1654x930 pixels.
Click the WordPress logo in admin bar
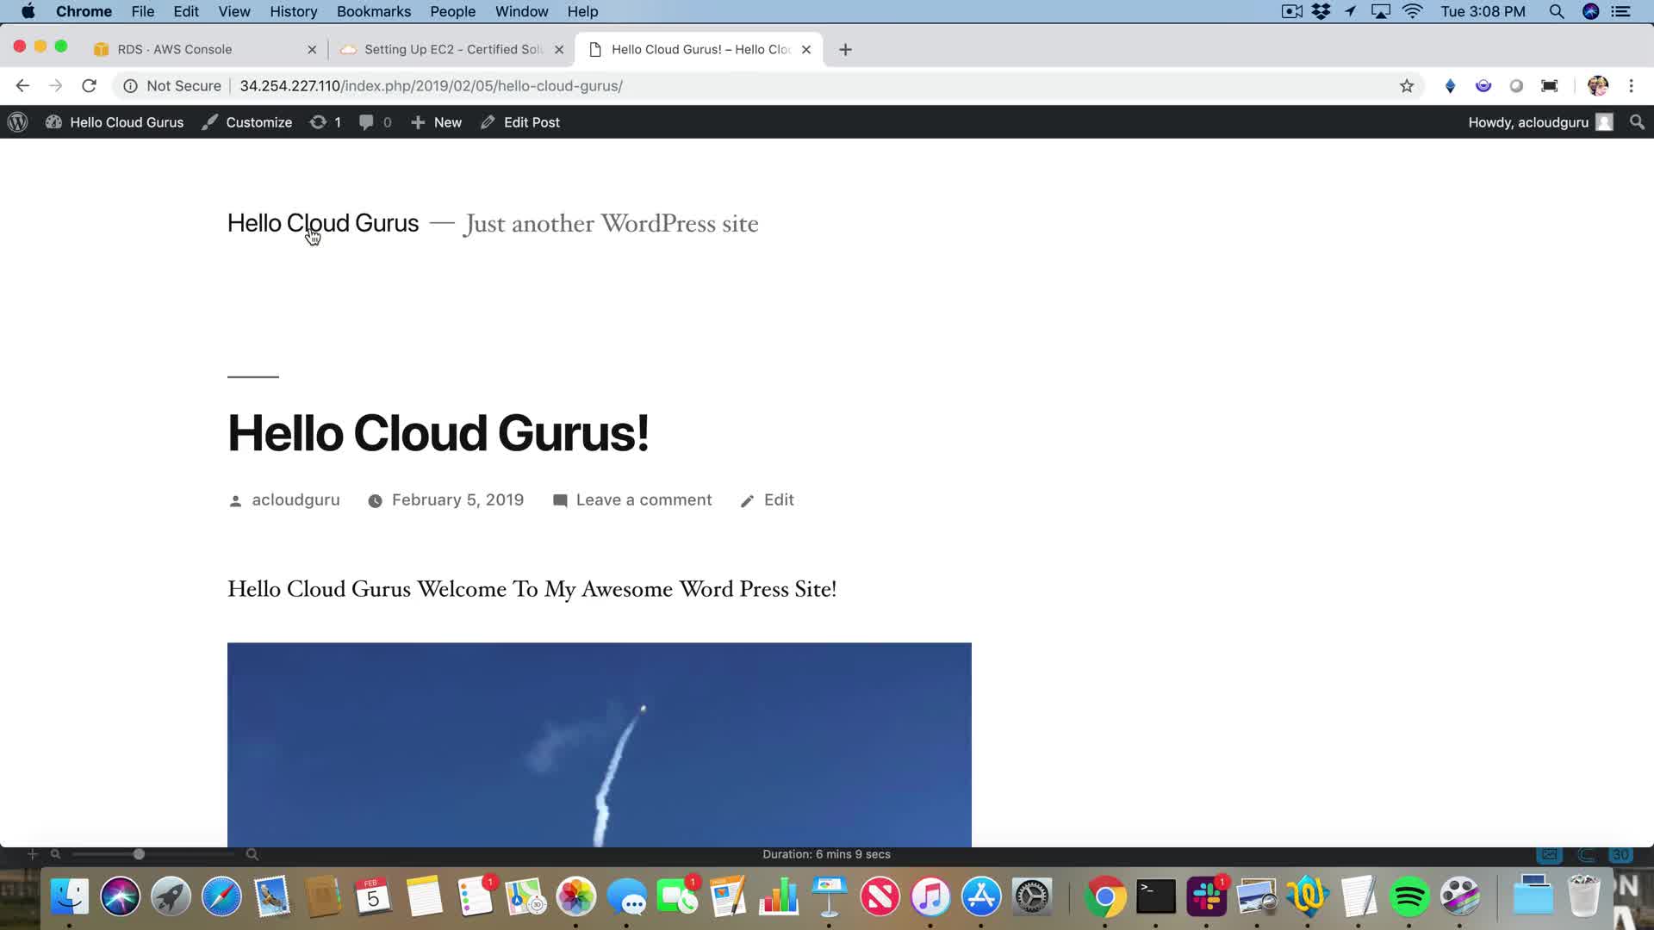click(18, 122)
